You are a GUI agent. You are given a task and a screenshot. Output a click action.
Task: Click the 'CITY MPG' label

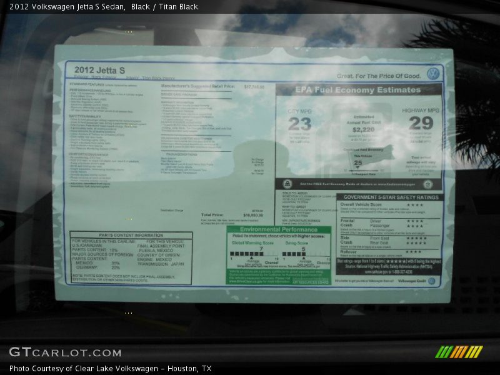point(299,111)
